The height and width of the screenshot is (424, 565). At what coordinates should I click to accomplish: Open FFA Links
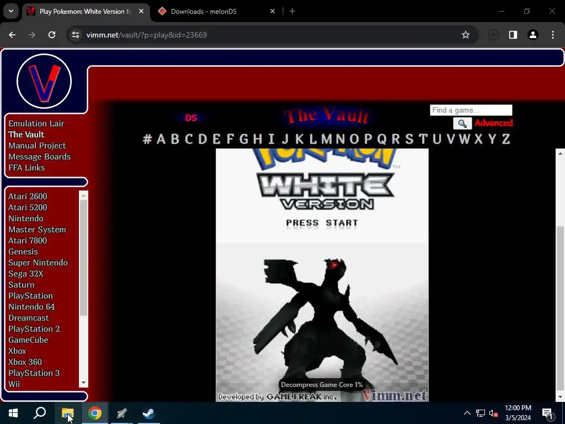(26, 168)
